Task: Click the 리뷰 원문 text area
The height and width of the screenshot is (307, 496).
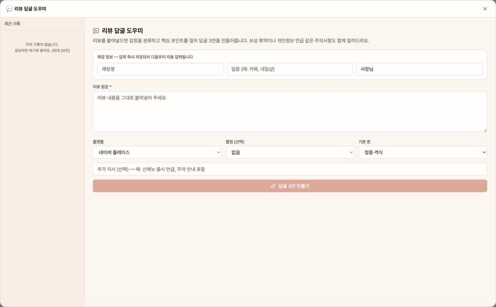Action: (x=290, y=112)
